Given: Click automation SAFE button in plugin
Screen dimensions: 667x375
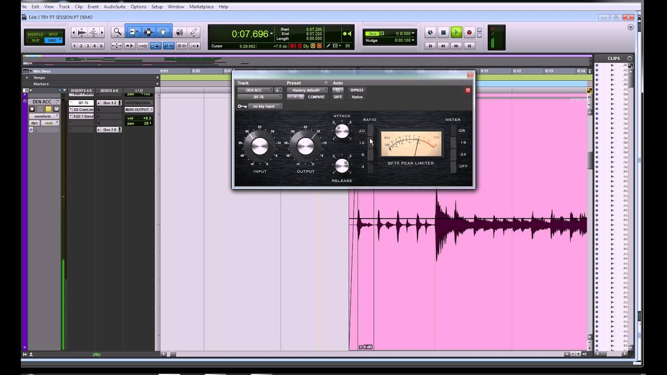Looking at the screenshot, I should [x=338, y=97].
